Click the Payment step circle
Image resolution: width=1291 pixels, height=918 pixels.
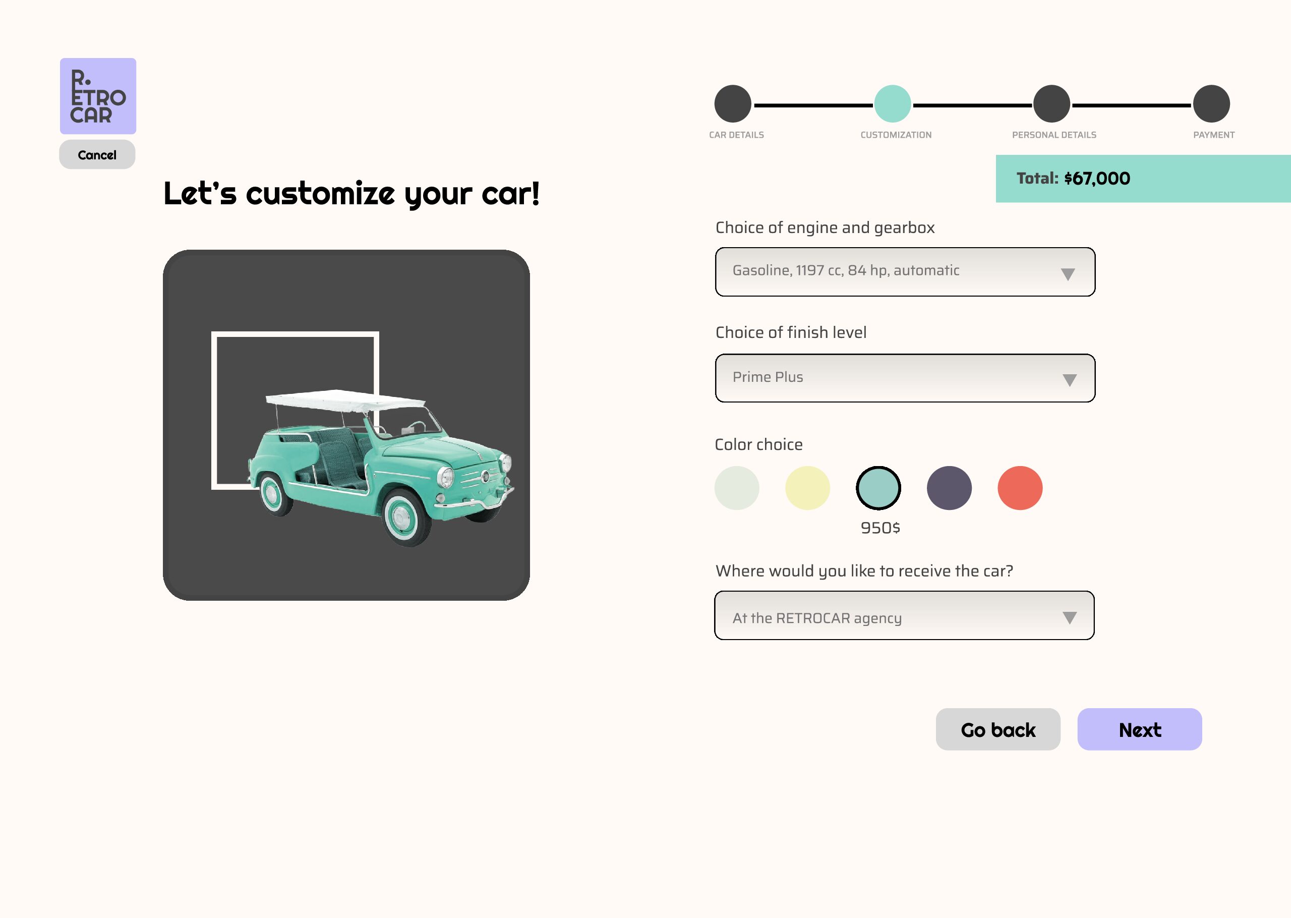tap(1211, 104)
